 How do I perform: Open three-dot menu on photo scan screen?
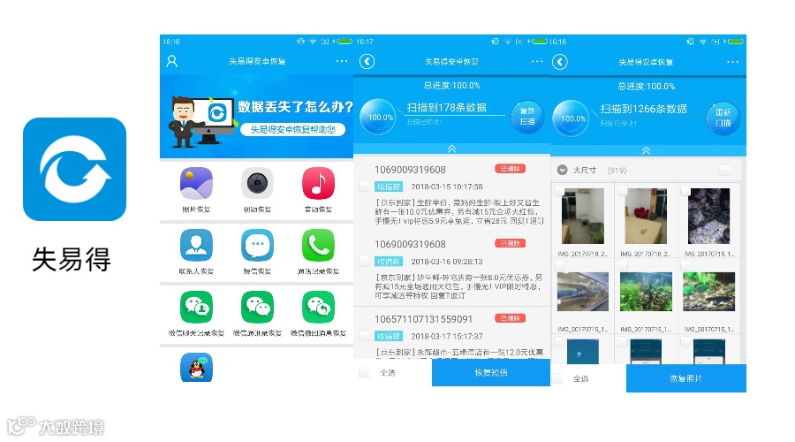732,62
